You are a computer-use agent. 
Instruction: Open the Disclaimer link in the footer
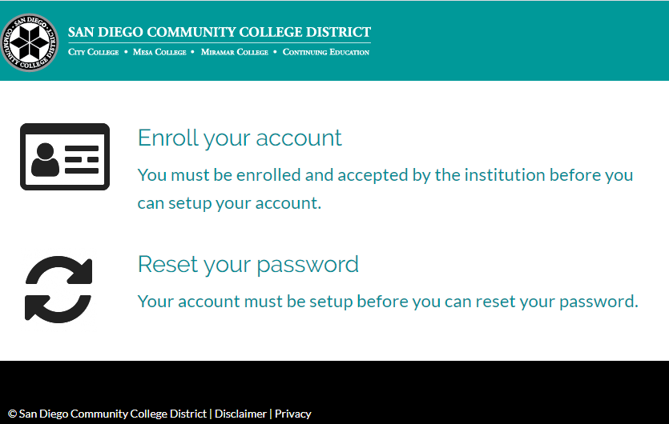pos(240,414)
